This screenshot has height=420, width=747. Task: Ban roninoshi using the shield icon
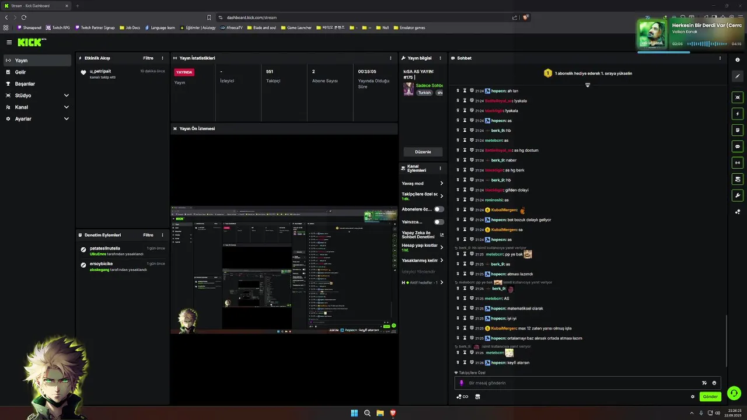[x=472, y=199]
